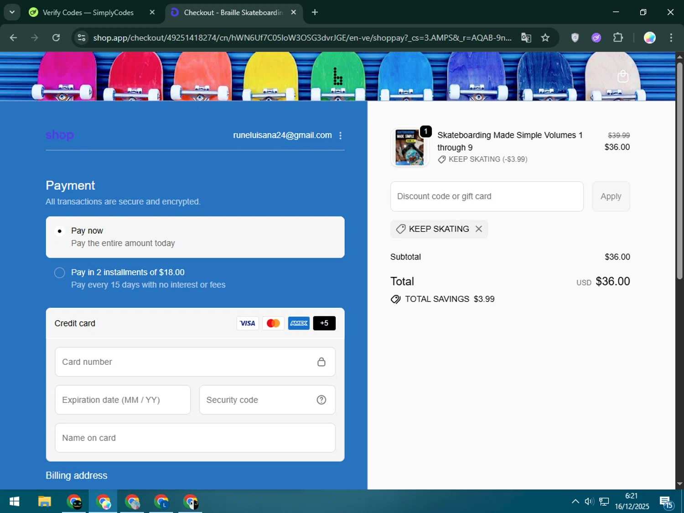Open the taskbar clock and date

632,502
